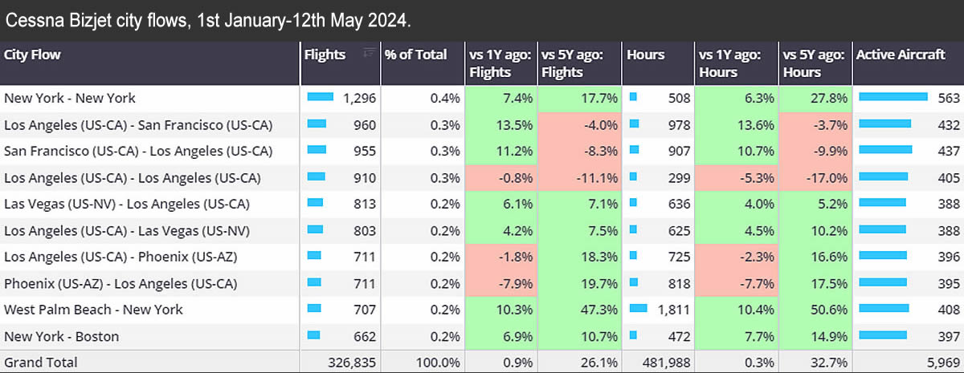The width and height of the screenshot is (964, 373).
Task: Click the City Flow column header
Action: (33, 55)
